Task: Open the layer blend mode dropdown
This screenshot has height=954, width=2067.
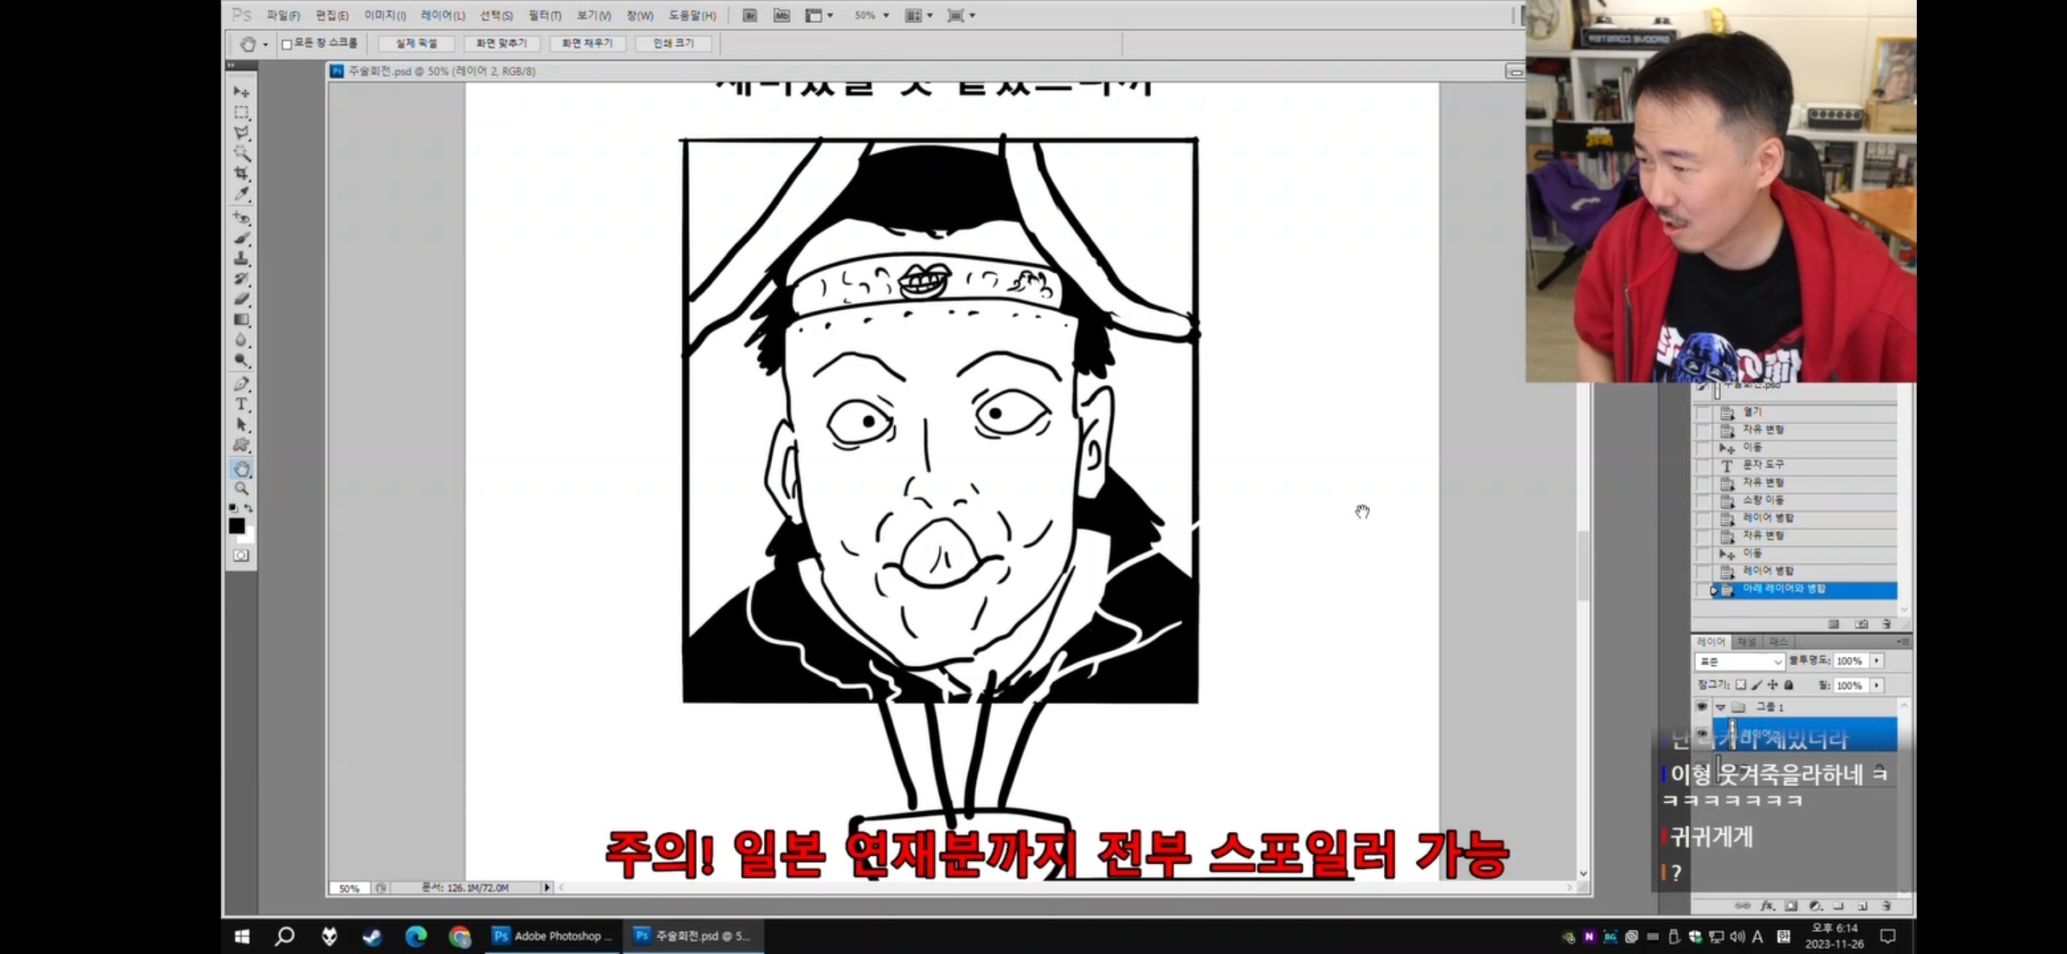Action: click(x=1739, y=661)
